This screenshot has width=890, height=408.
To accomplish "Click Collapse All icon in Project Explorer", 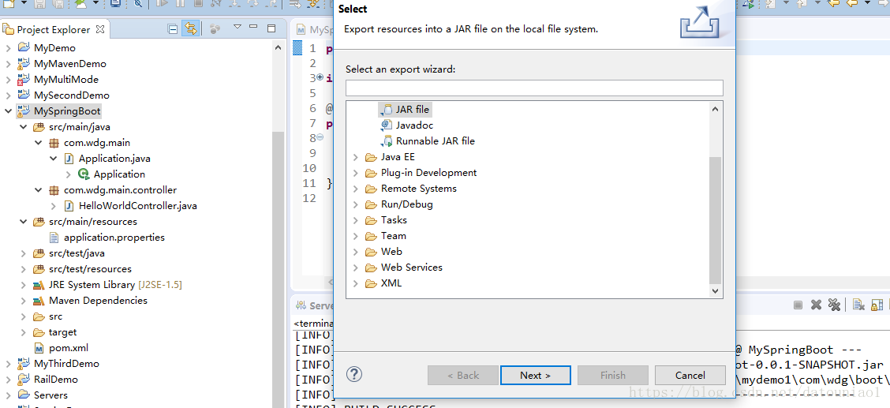I will point(174,29).
